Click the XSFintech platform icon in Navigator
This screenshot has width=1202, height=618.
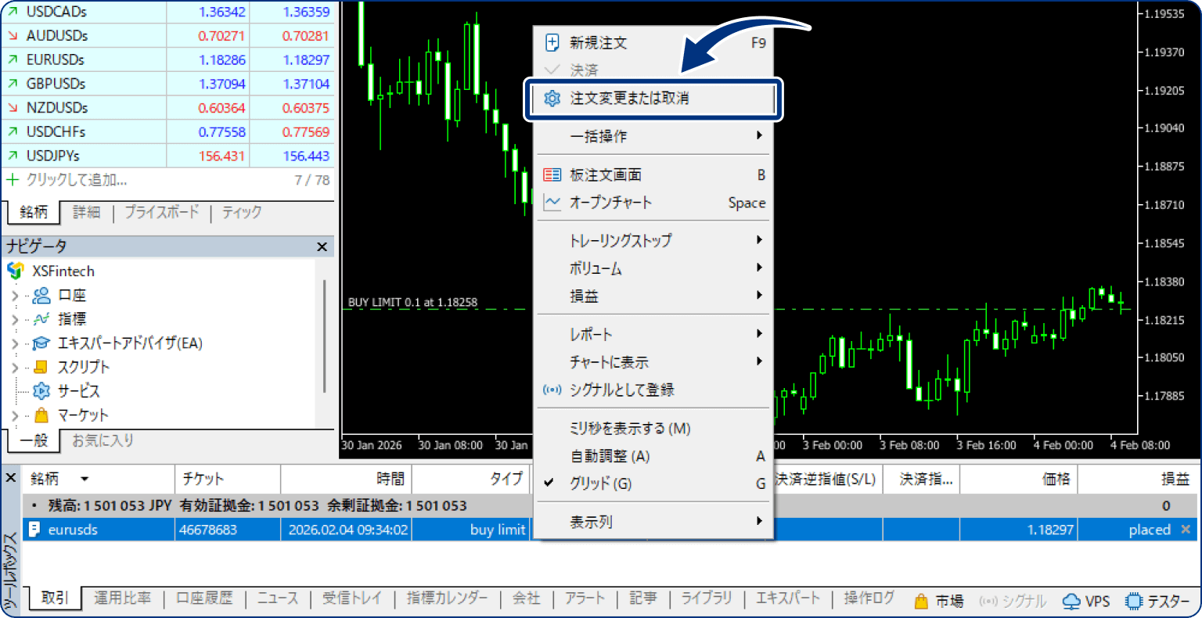coord(14,271)
